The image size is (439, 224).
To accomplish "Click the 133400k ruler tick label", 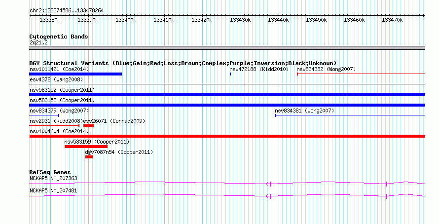I will [x=126, y=20].
